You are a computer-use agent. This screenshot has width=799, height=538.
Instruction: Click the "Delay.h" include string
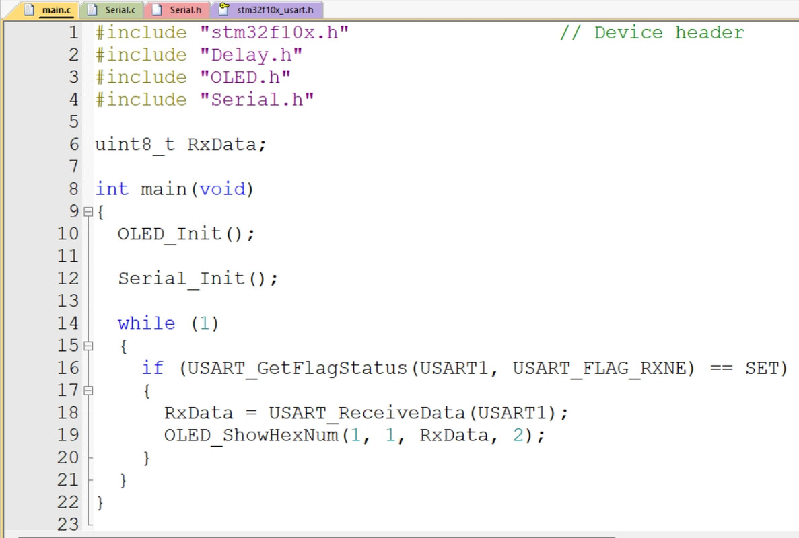(x=251, y=55)
